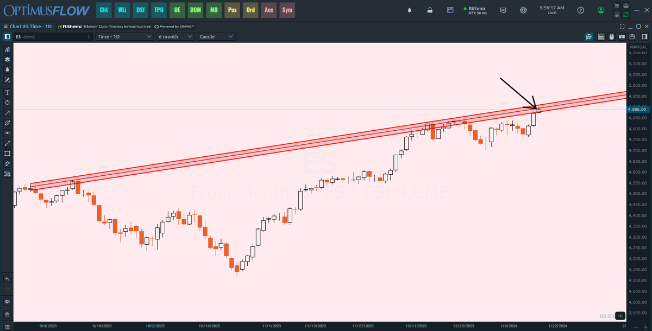Expand the 6 month range dropdown
Image resolution: width=652 pixels, height=331 pixels.
point(174,36)
